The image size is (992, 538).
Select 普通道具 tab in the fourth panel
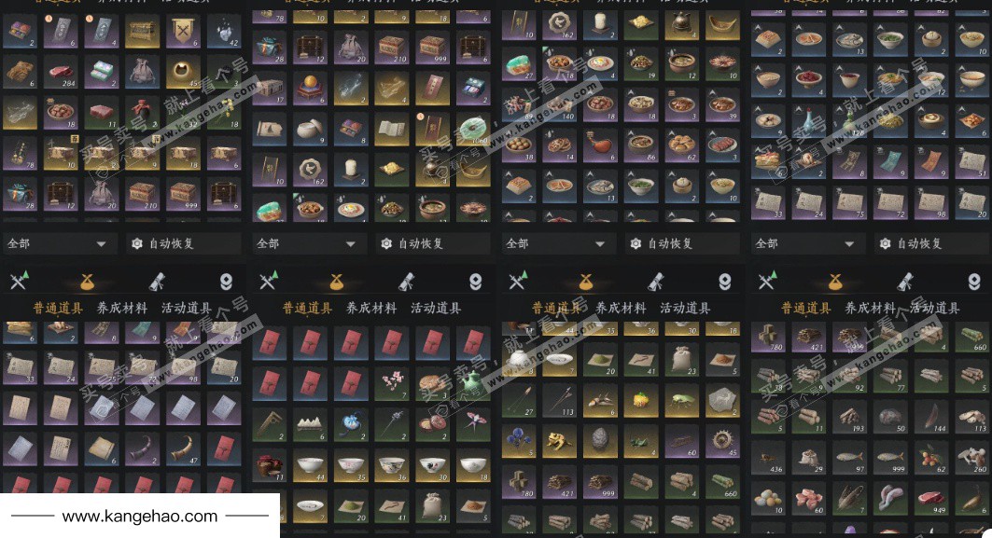point(806,309)
